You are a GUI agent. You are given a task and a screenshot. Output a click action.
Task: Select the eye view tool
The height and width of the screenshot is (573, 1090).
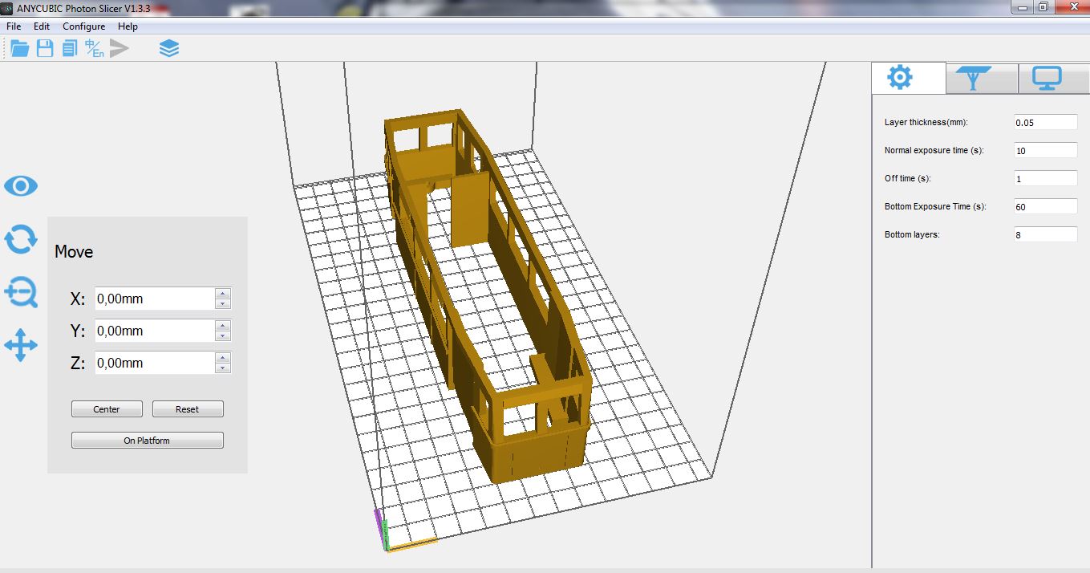[x=21, y=187]
